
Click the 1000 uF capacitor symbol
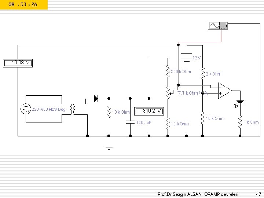[x=130, y=122]
